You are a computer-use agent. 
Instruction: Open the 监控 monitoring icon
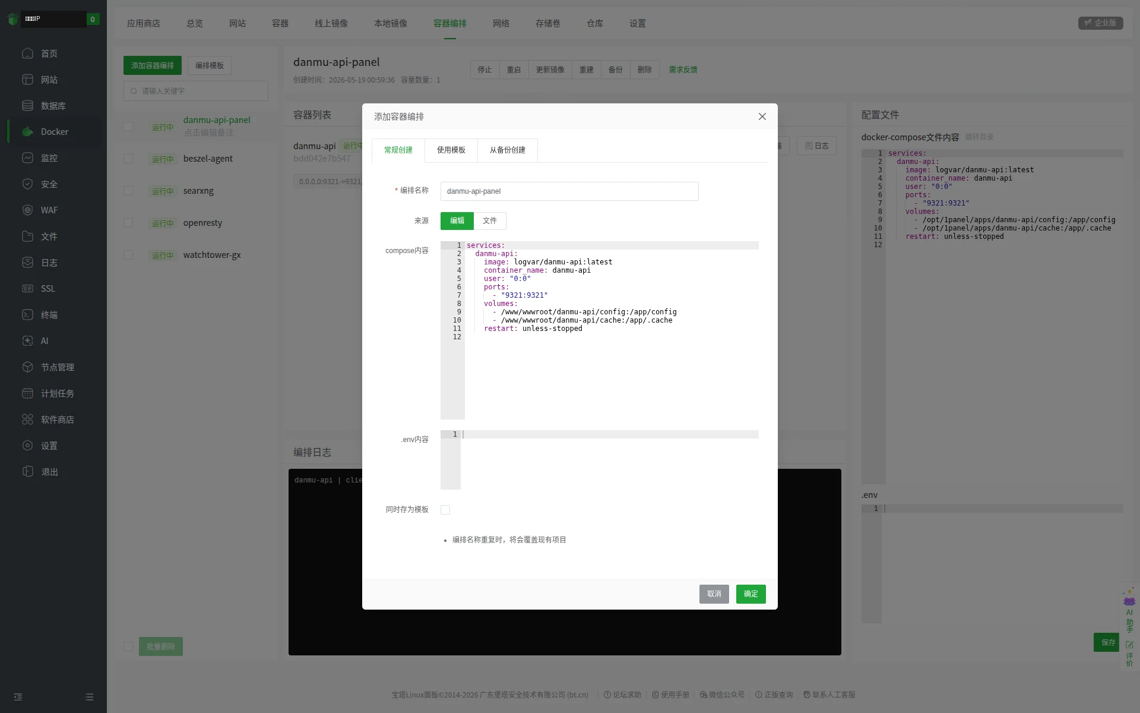click(27, 158)
